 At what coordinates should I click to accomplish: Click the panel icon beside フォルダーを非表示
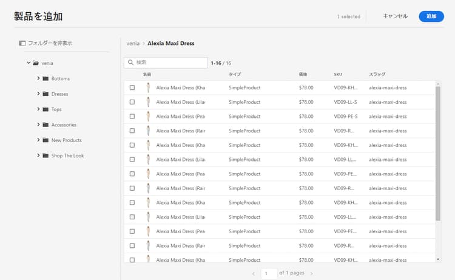[x=22, y=43]
